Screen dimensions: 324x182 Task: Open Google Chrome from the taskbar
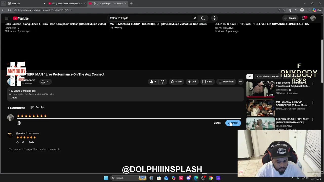click(211, 178)
